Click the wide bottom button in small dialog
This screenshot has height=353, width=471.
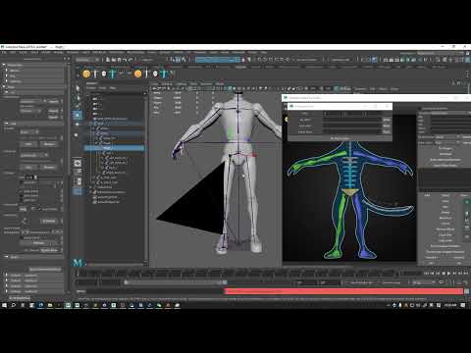coord(340,138)
